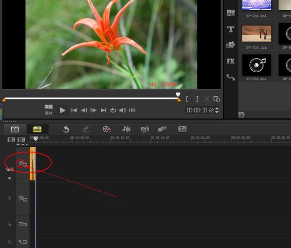Click the SP-V02.mp4 file label
Image resolution: width=291 pixels, height=248 pixels.
coord(256,16)
